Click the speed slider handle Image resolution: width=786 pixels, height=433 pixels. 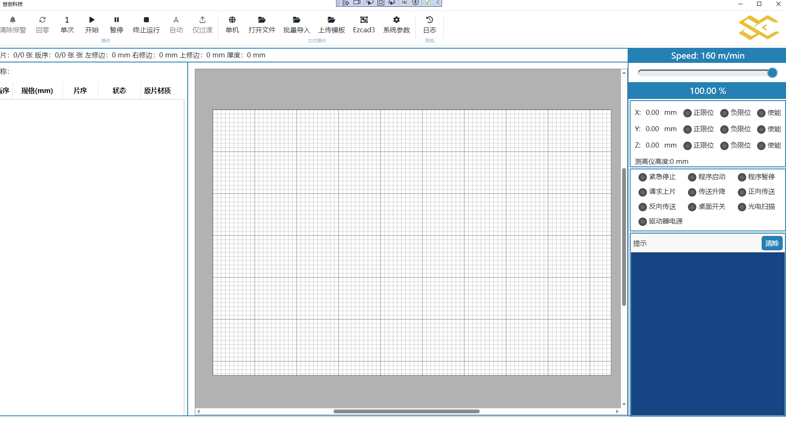[772, 73]
